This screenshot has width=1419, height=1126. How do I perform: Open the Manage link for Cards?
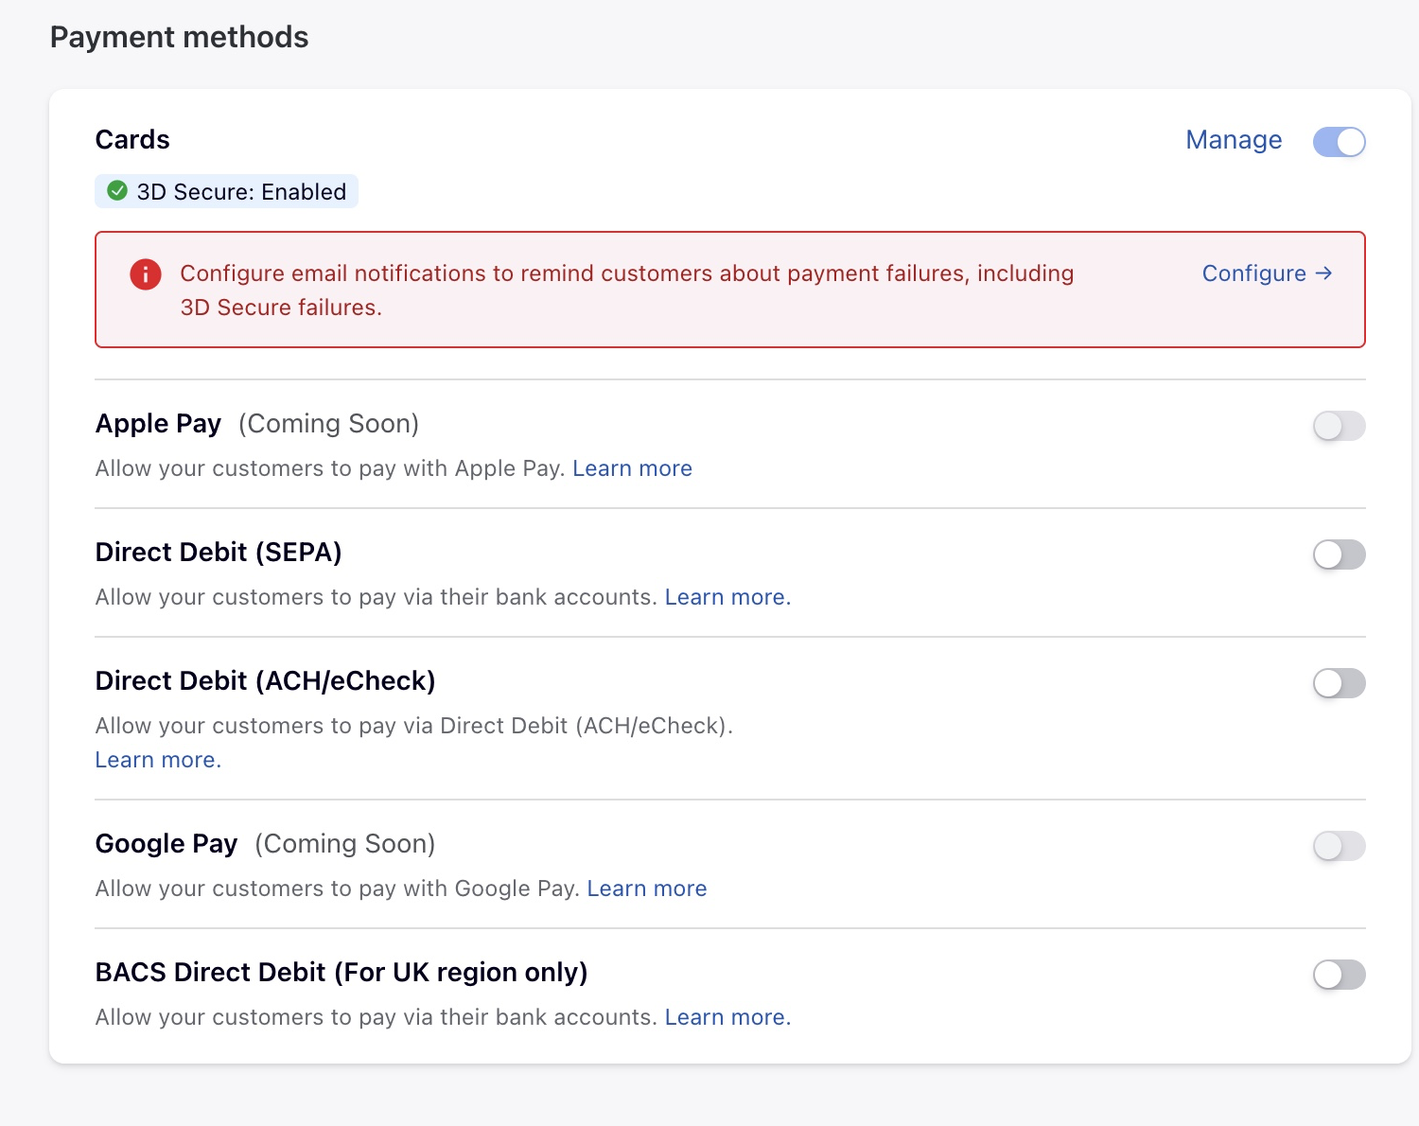coord(1234,140)
